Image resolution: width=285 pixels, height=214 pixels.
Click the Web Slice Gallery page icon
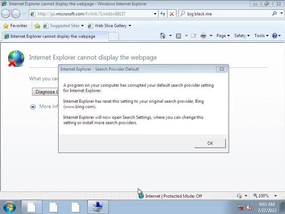[90, 26]
